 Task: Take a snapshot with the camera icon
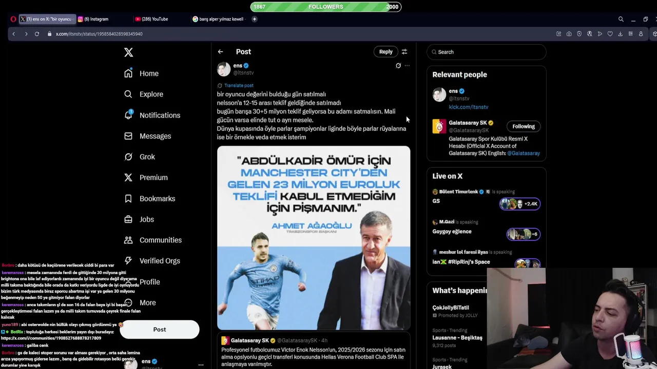coord(569,34)
